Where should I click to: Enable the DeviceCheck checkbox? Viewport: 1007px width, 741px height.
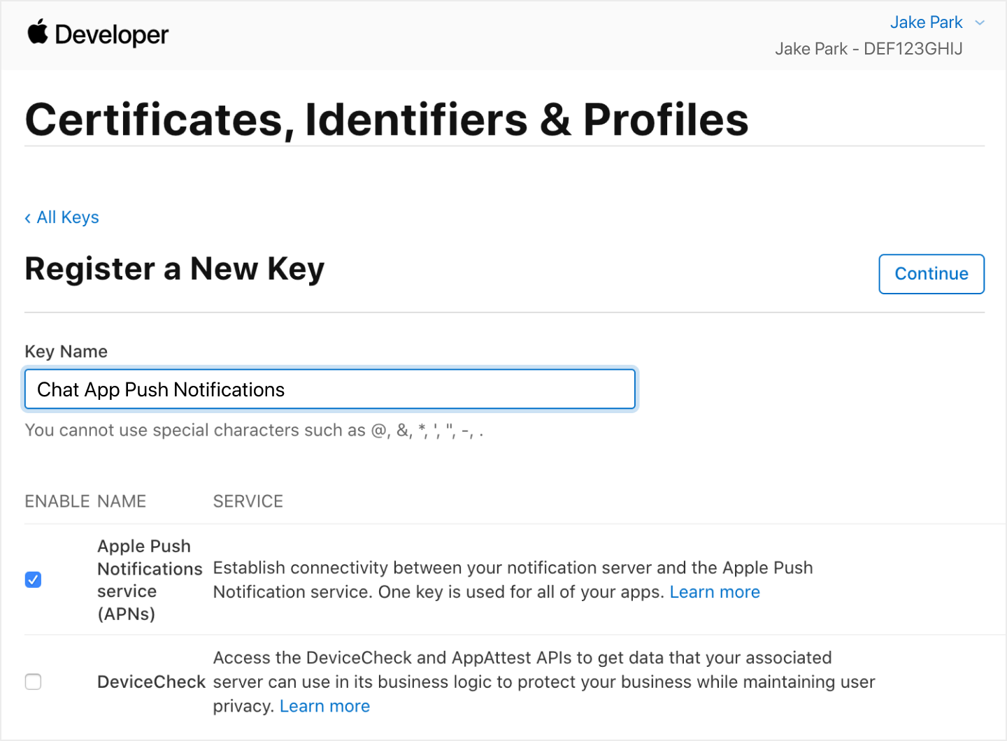(x=33, y=682)
